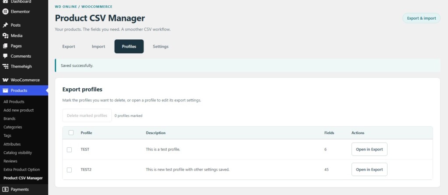Click the Pages icon in the sidebar
This screenshot has width=448, height=195.
click(x=5, y=46)
